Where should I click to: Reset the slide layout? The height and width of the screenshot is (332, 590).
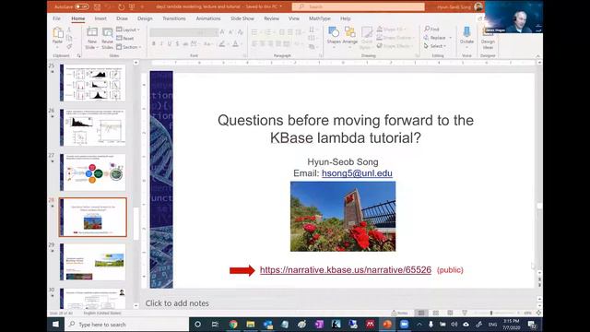125,38
